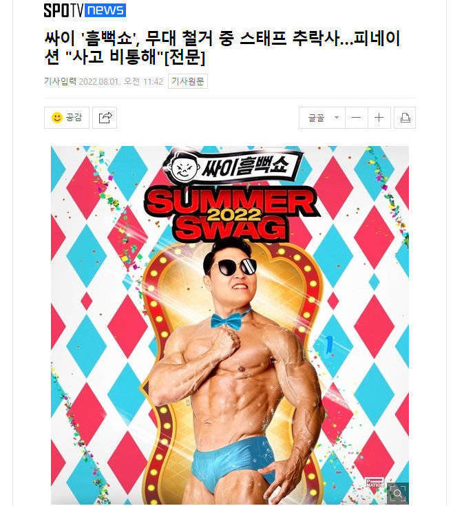Image resolution: width=453 pixels, height=506 pixels.
Task: Click the 공감 label text
Action: [x=74, y=117]
